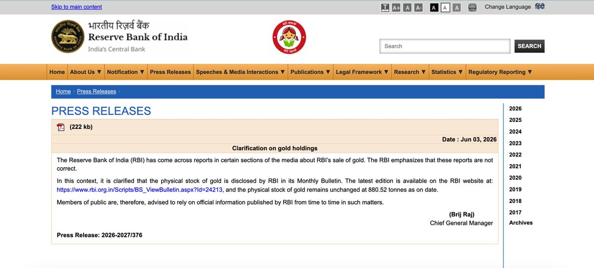Expand the Notification dropdown menu

point(126,72)
